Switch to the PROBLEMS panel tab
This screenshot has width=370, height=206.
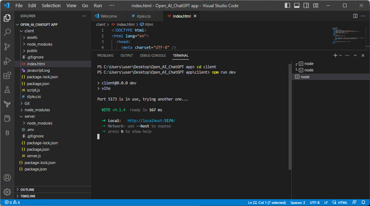click(105, 56)
